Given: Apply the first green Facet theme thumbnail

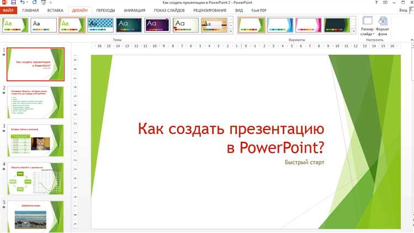Looking at the screenshot, I should click(x=15, y=25).
